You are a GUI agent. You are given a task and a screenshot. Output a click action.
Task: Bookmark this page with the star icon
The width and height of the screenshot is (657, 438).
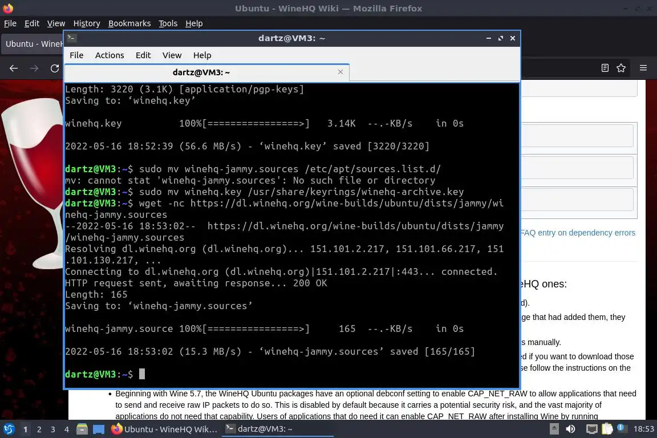pyautogui.click(x=621, y=68)
